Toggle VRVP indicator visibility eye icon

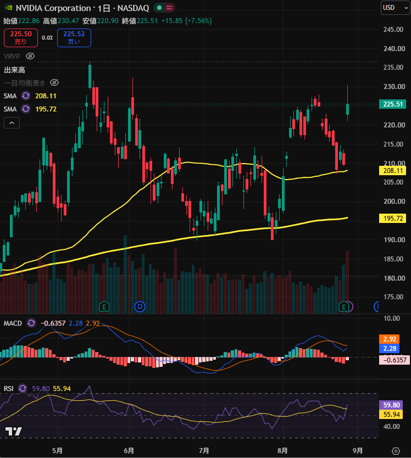click(x=30, y=56)
